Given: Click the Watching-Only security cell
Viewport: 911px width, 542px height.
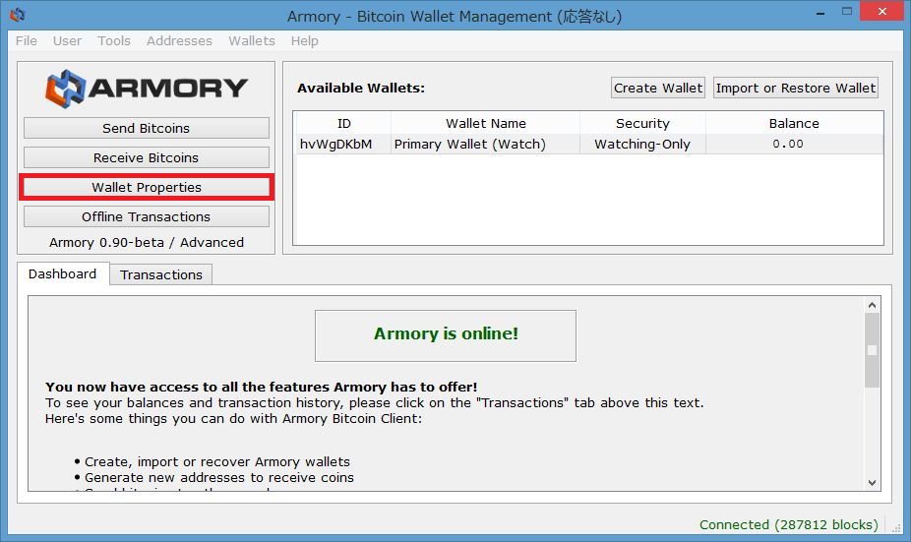Looking at the screenshot, I should [x=642, y=144].
